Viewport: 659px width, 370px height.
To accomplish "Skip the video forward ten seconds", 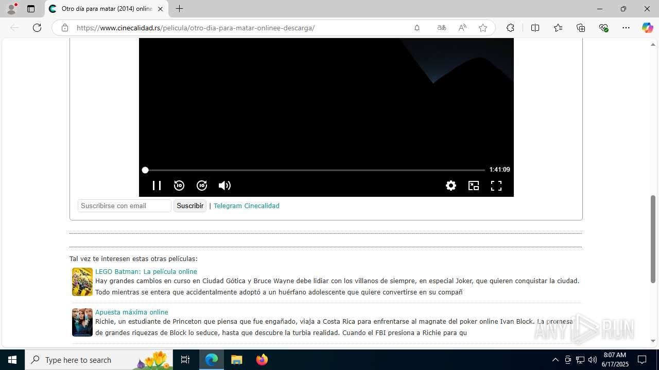I will pos(202,186).
